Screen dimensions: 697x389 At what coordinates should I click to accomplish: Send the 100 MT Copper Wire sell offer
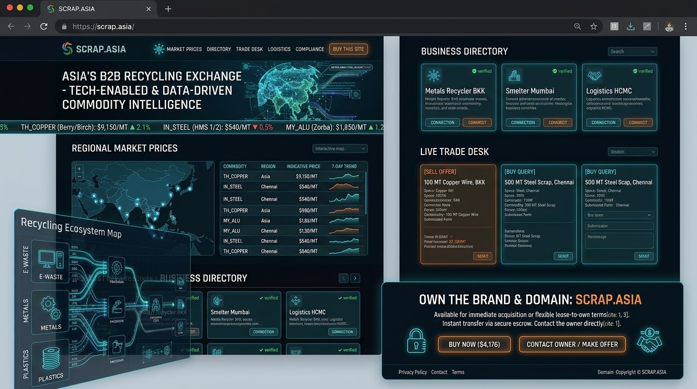point(483,256)
